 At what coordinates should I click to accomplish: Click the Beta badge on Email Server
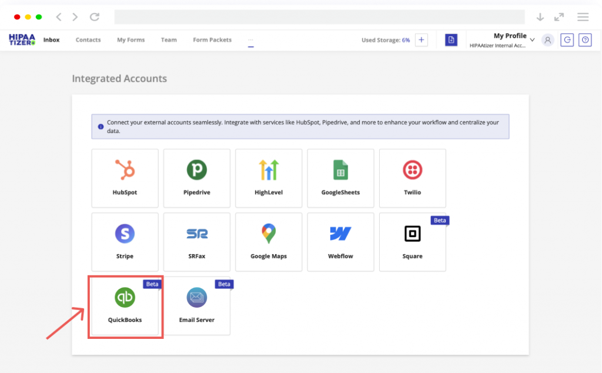pyautogui.click(x=224, y=284)
